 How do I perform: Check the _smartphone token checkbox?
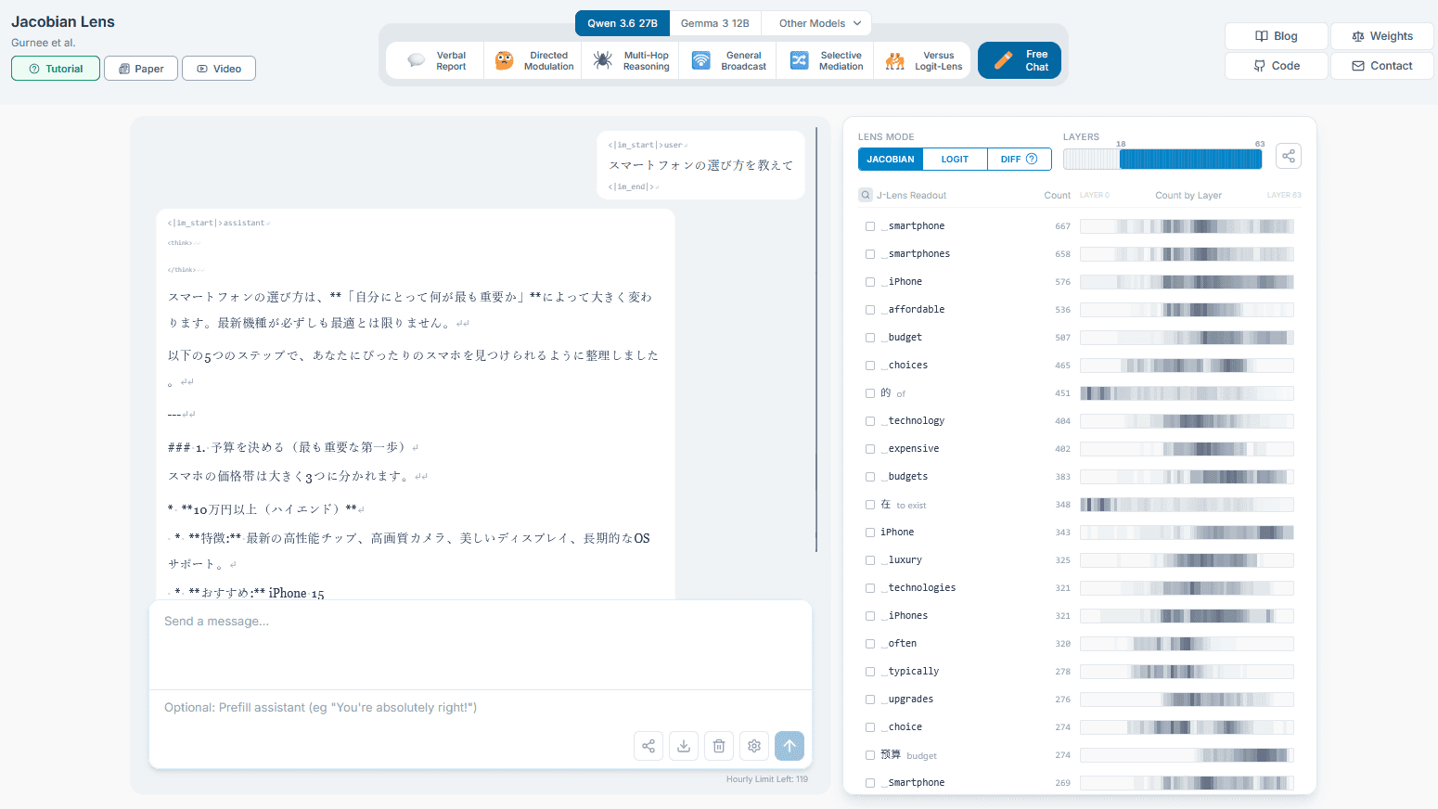pyautogui.click(x=870, y=226)
